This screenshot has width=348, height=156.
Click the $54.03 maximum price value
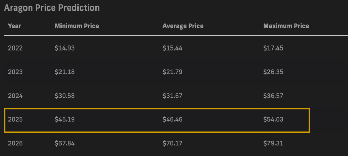[273, 120]
